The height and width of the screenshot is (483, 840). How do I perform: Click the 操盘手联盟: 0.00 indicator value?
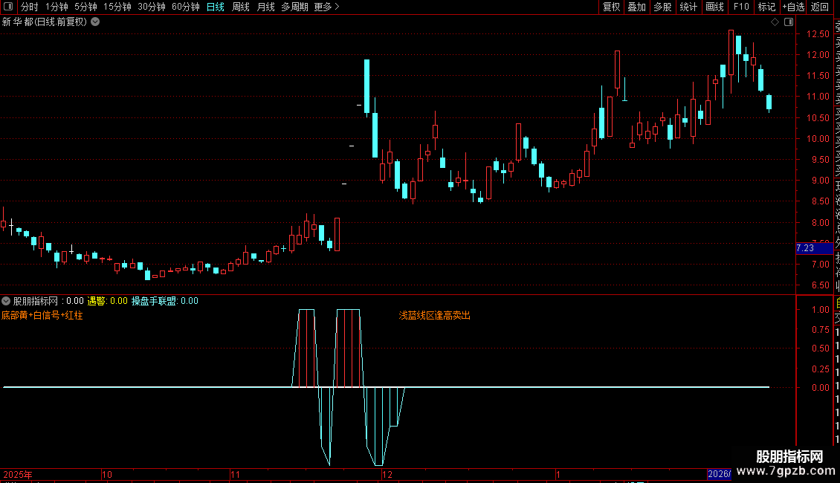click(164, 301)
